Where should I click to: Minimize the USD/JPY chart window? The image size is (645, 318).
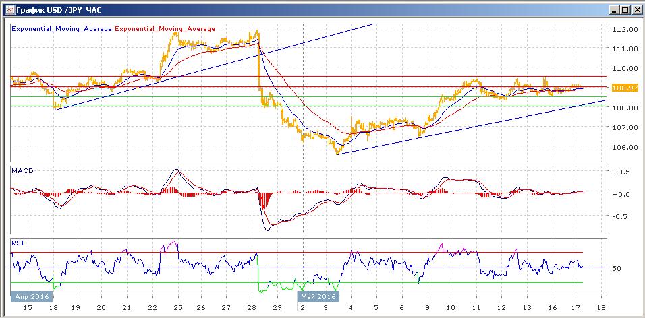click(x=613, y=9)
